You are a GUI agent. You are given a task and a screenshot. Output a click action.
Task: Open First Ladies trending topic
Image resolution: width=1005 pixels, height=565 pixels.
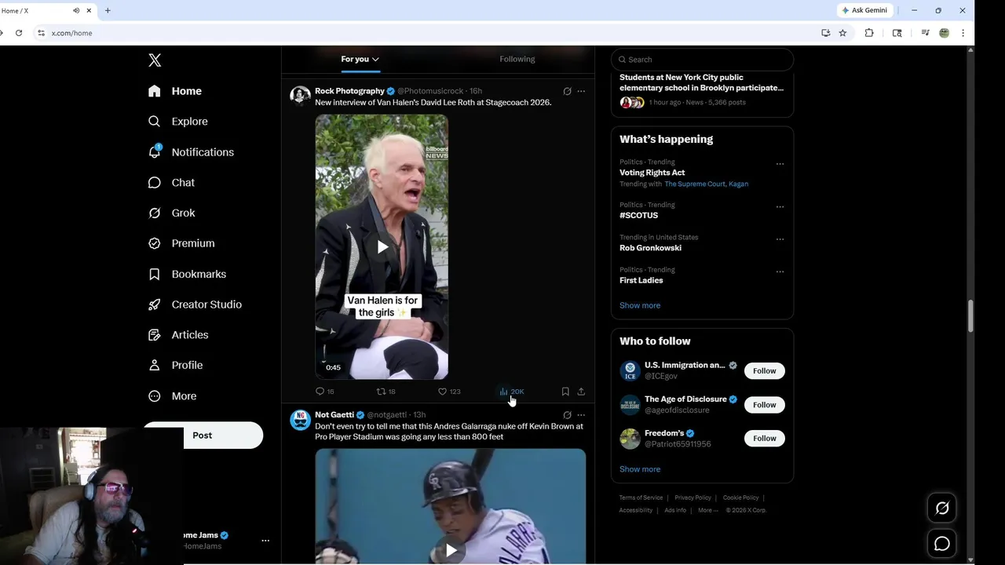641,280
